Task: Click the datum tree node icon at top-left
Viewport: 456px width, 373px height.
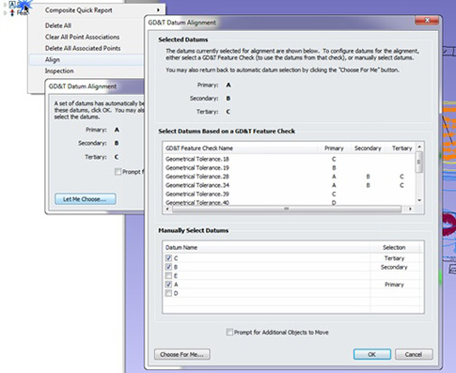Action: click(12, 4)
